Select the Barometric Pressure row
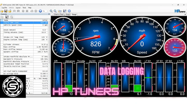This screenshot has width=187, height=105. click(24, 59)
